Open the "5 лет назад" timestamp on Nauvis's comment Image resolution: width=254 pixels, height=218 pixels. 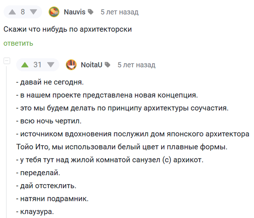119,12
